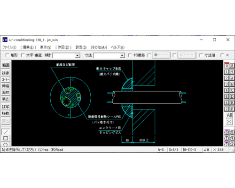235x188 pixels.
Task: Click the All layers button
Action: point(229,115)
